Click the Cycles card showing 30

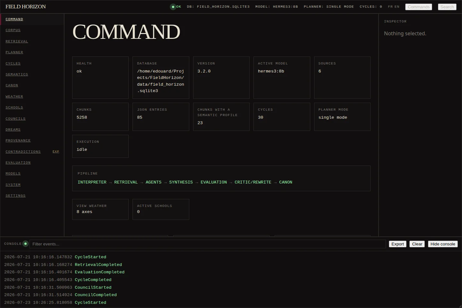click(x=282, y=117)
